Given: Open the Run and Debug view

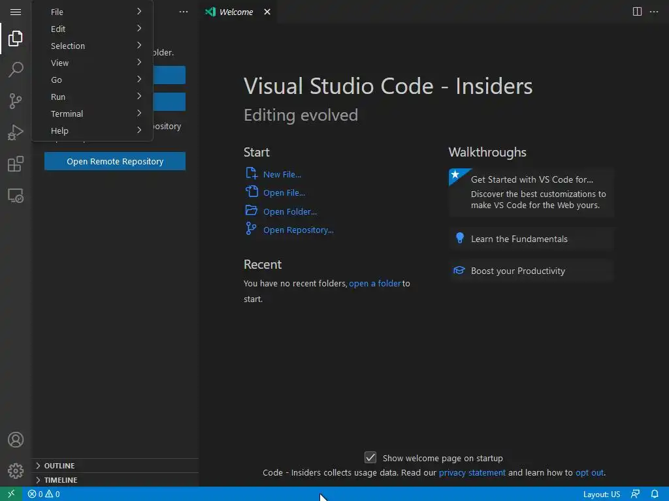Looking at the screenshot, I should [16, 132].
